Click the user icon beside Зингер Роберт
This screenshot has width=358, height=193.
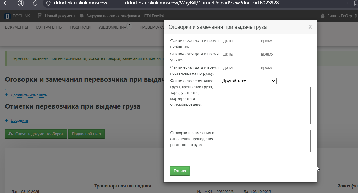tap(323, 16)
